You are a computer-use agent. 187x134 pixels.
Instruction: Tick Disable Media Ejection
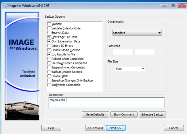point(49,50)
